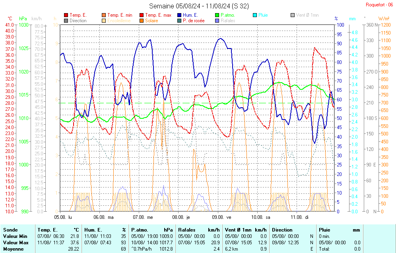396x253 pixels.
Task: Click the cyan 'mm' unit label above the rain axis
Action: pyautogui.click(x=352, y=19)
